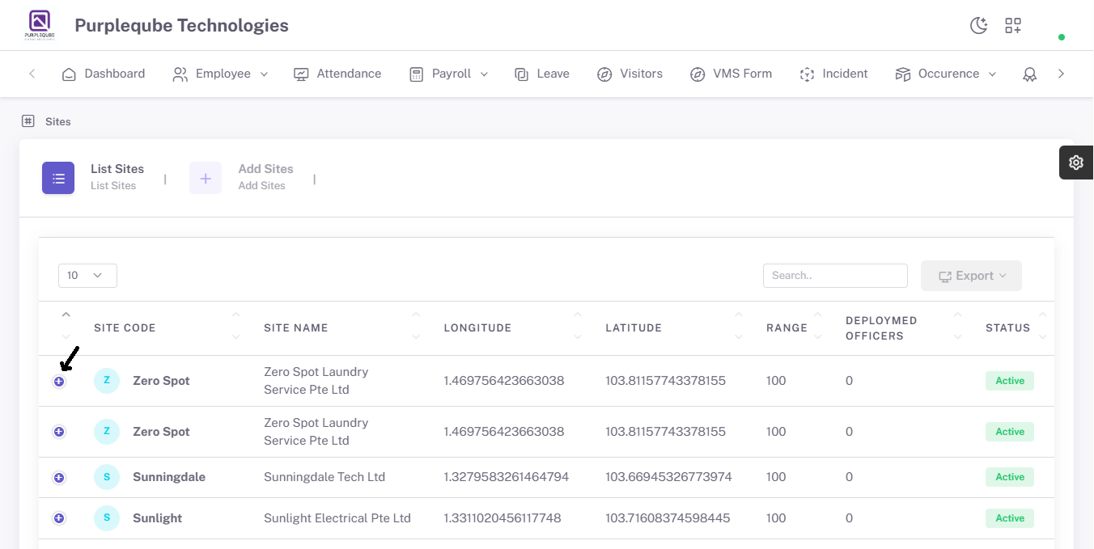The image size is (1094, 549).
Task: Click the Dashboard house icon
Action: tap(69, 74)
